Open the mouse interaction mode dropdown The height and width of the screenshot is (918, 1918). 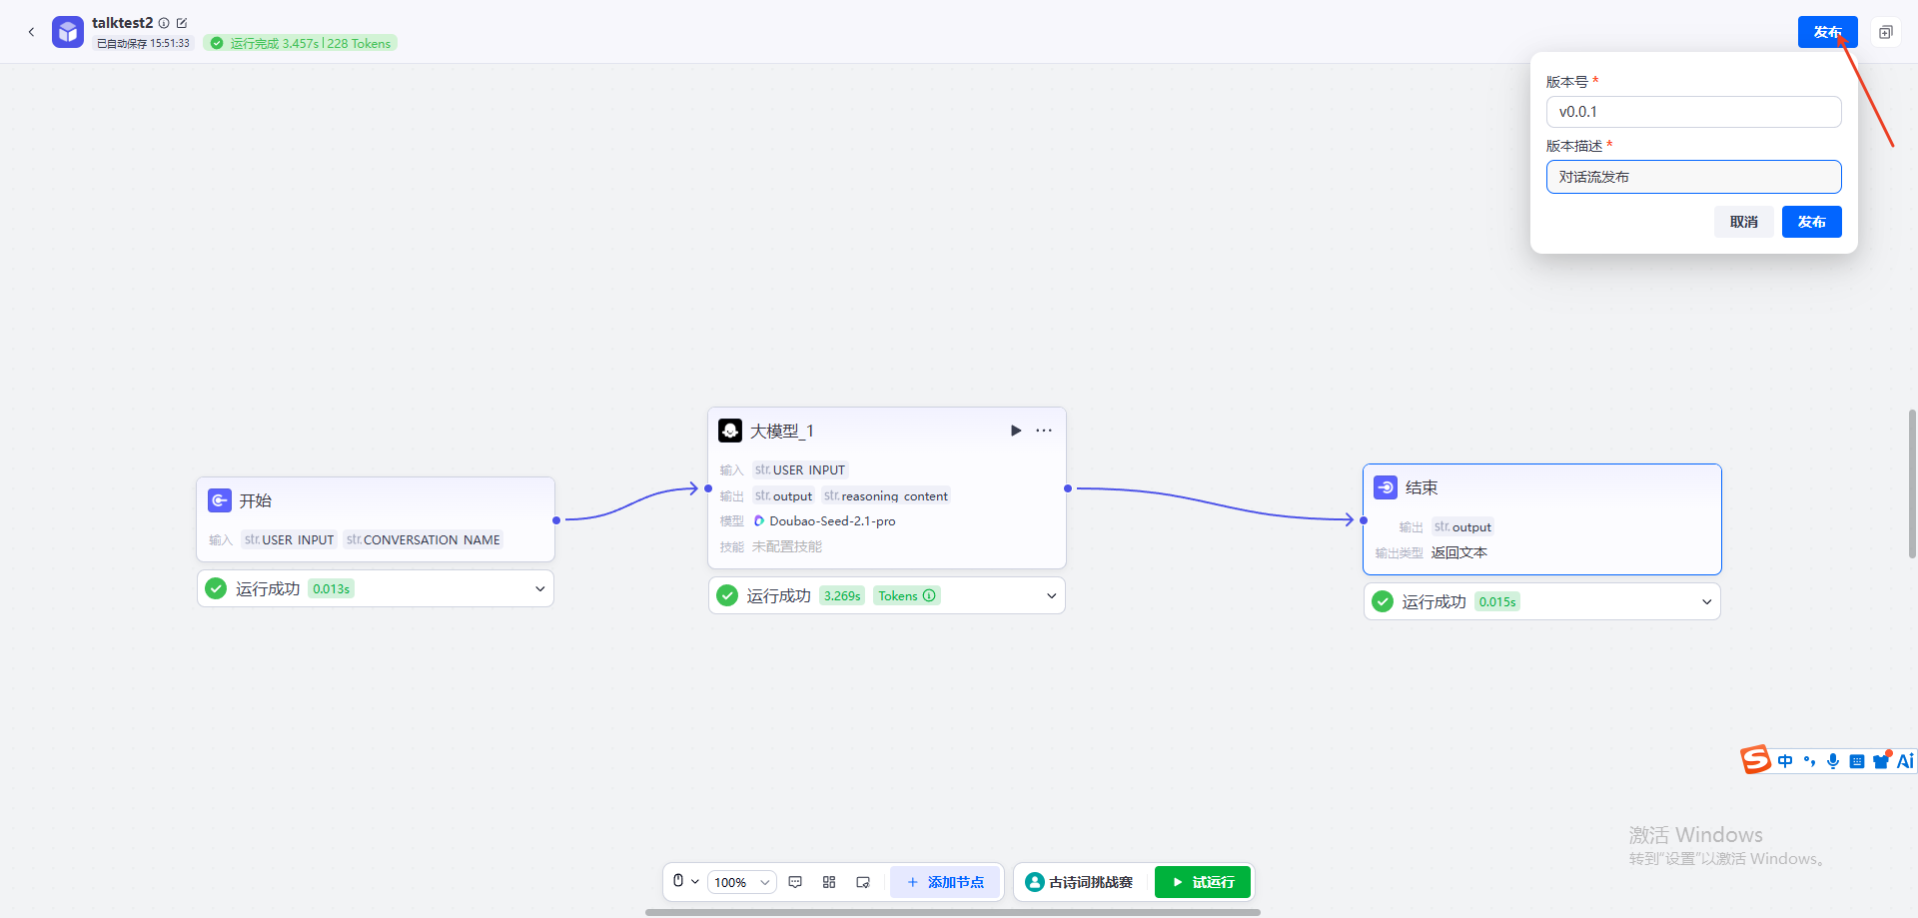(x=685, y=882)
